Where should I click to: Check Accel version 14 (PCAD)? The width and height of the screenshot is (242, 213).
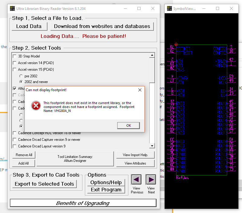pos(15,63)
